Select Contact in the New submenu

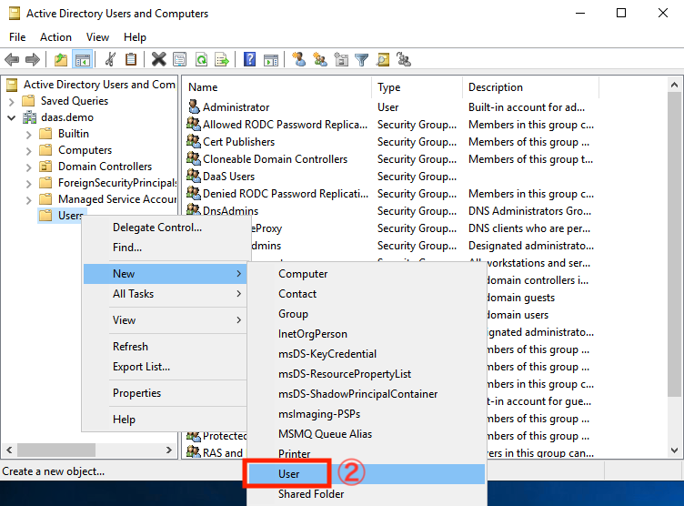[367, 294]
